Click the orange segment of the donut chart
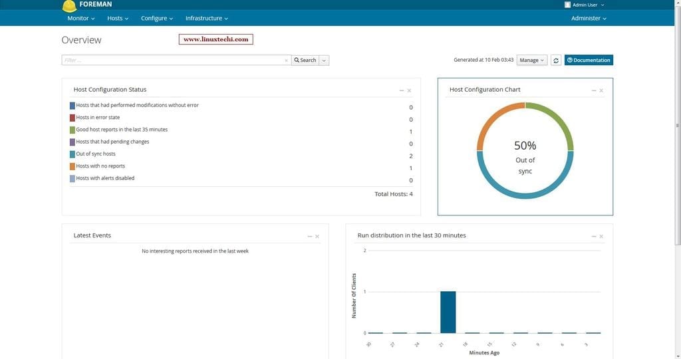The width and height of the screenshot is (681, 359). click(x=494, y=120)
